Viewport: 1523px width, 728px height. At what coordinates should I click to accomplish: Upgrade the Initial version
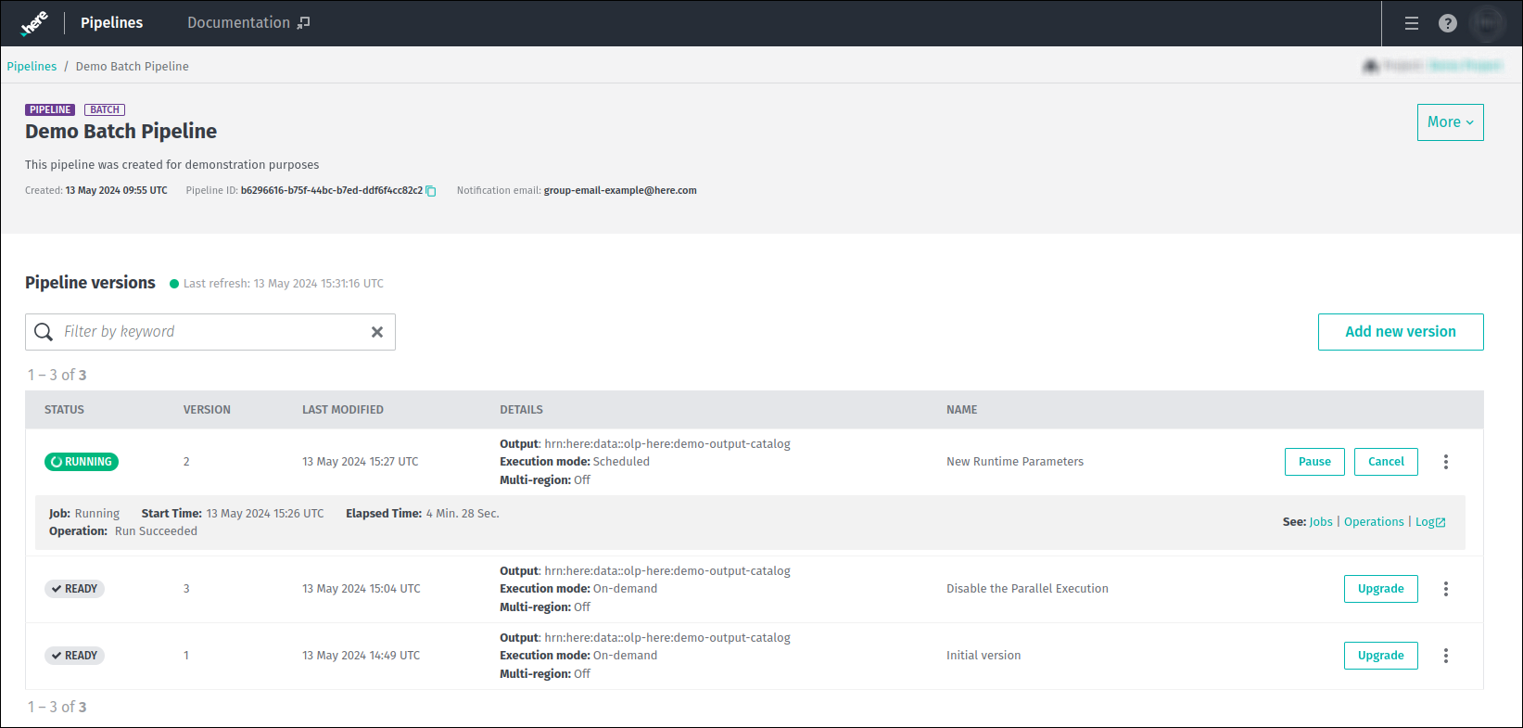tap(1381, 656)
